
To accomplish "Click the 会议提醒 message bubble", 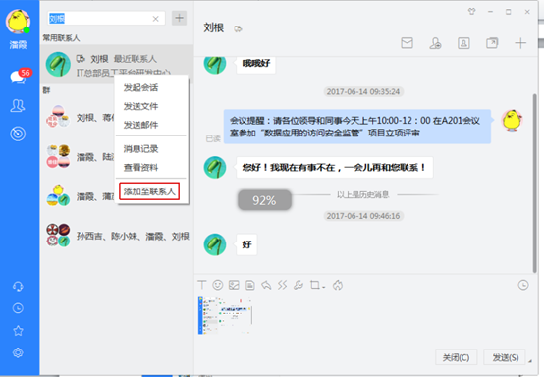I will (357, 127).
